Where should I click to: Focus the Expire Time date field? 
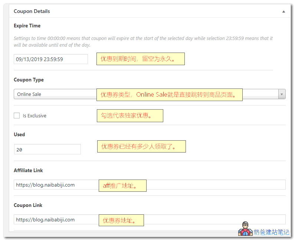51,59
